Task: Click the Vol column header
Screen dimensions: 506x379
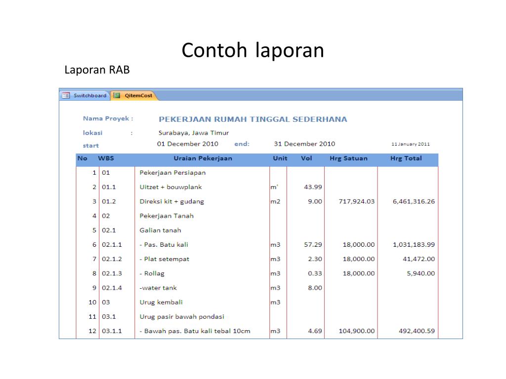Action: click(306, 158)
